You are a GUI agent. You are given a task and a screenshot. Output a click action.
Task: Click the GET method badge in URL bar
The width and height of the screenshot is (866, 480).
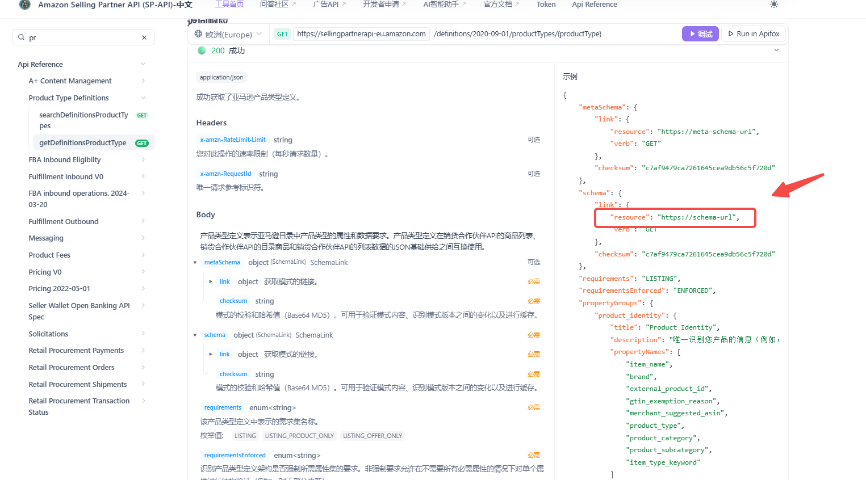point(282,34)
